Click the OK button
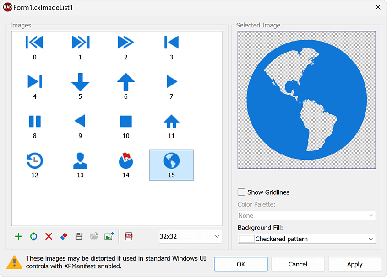This screenshot has height=277, width=387. 241,264
